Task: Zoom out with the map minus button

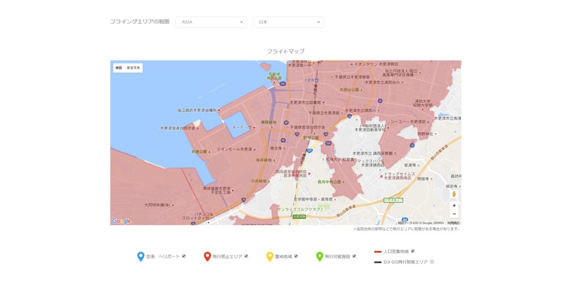Action: (x=454, y=214)
